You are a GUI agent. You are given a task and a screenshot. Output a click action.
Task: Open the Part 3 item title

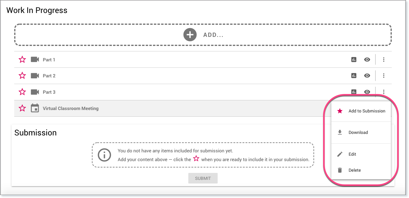tap(49, 92)
